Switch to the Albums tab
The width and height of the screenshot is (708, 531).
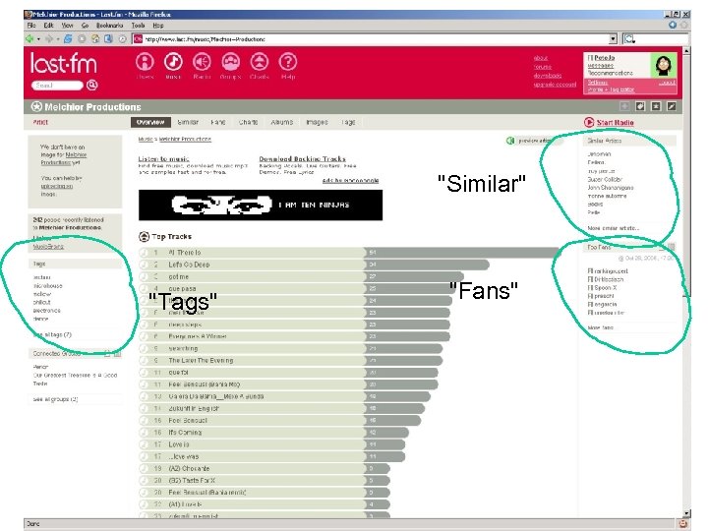click(282, 122)
